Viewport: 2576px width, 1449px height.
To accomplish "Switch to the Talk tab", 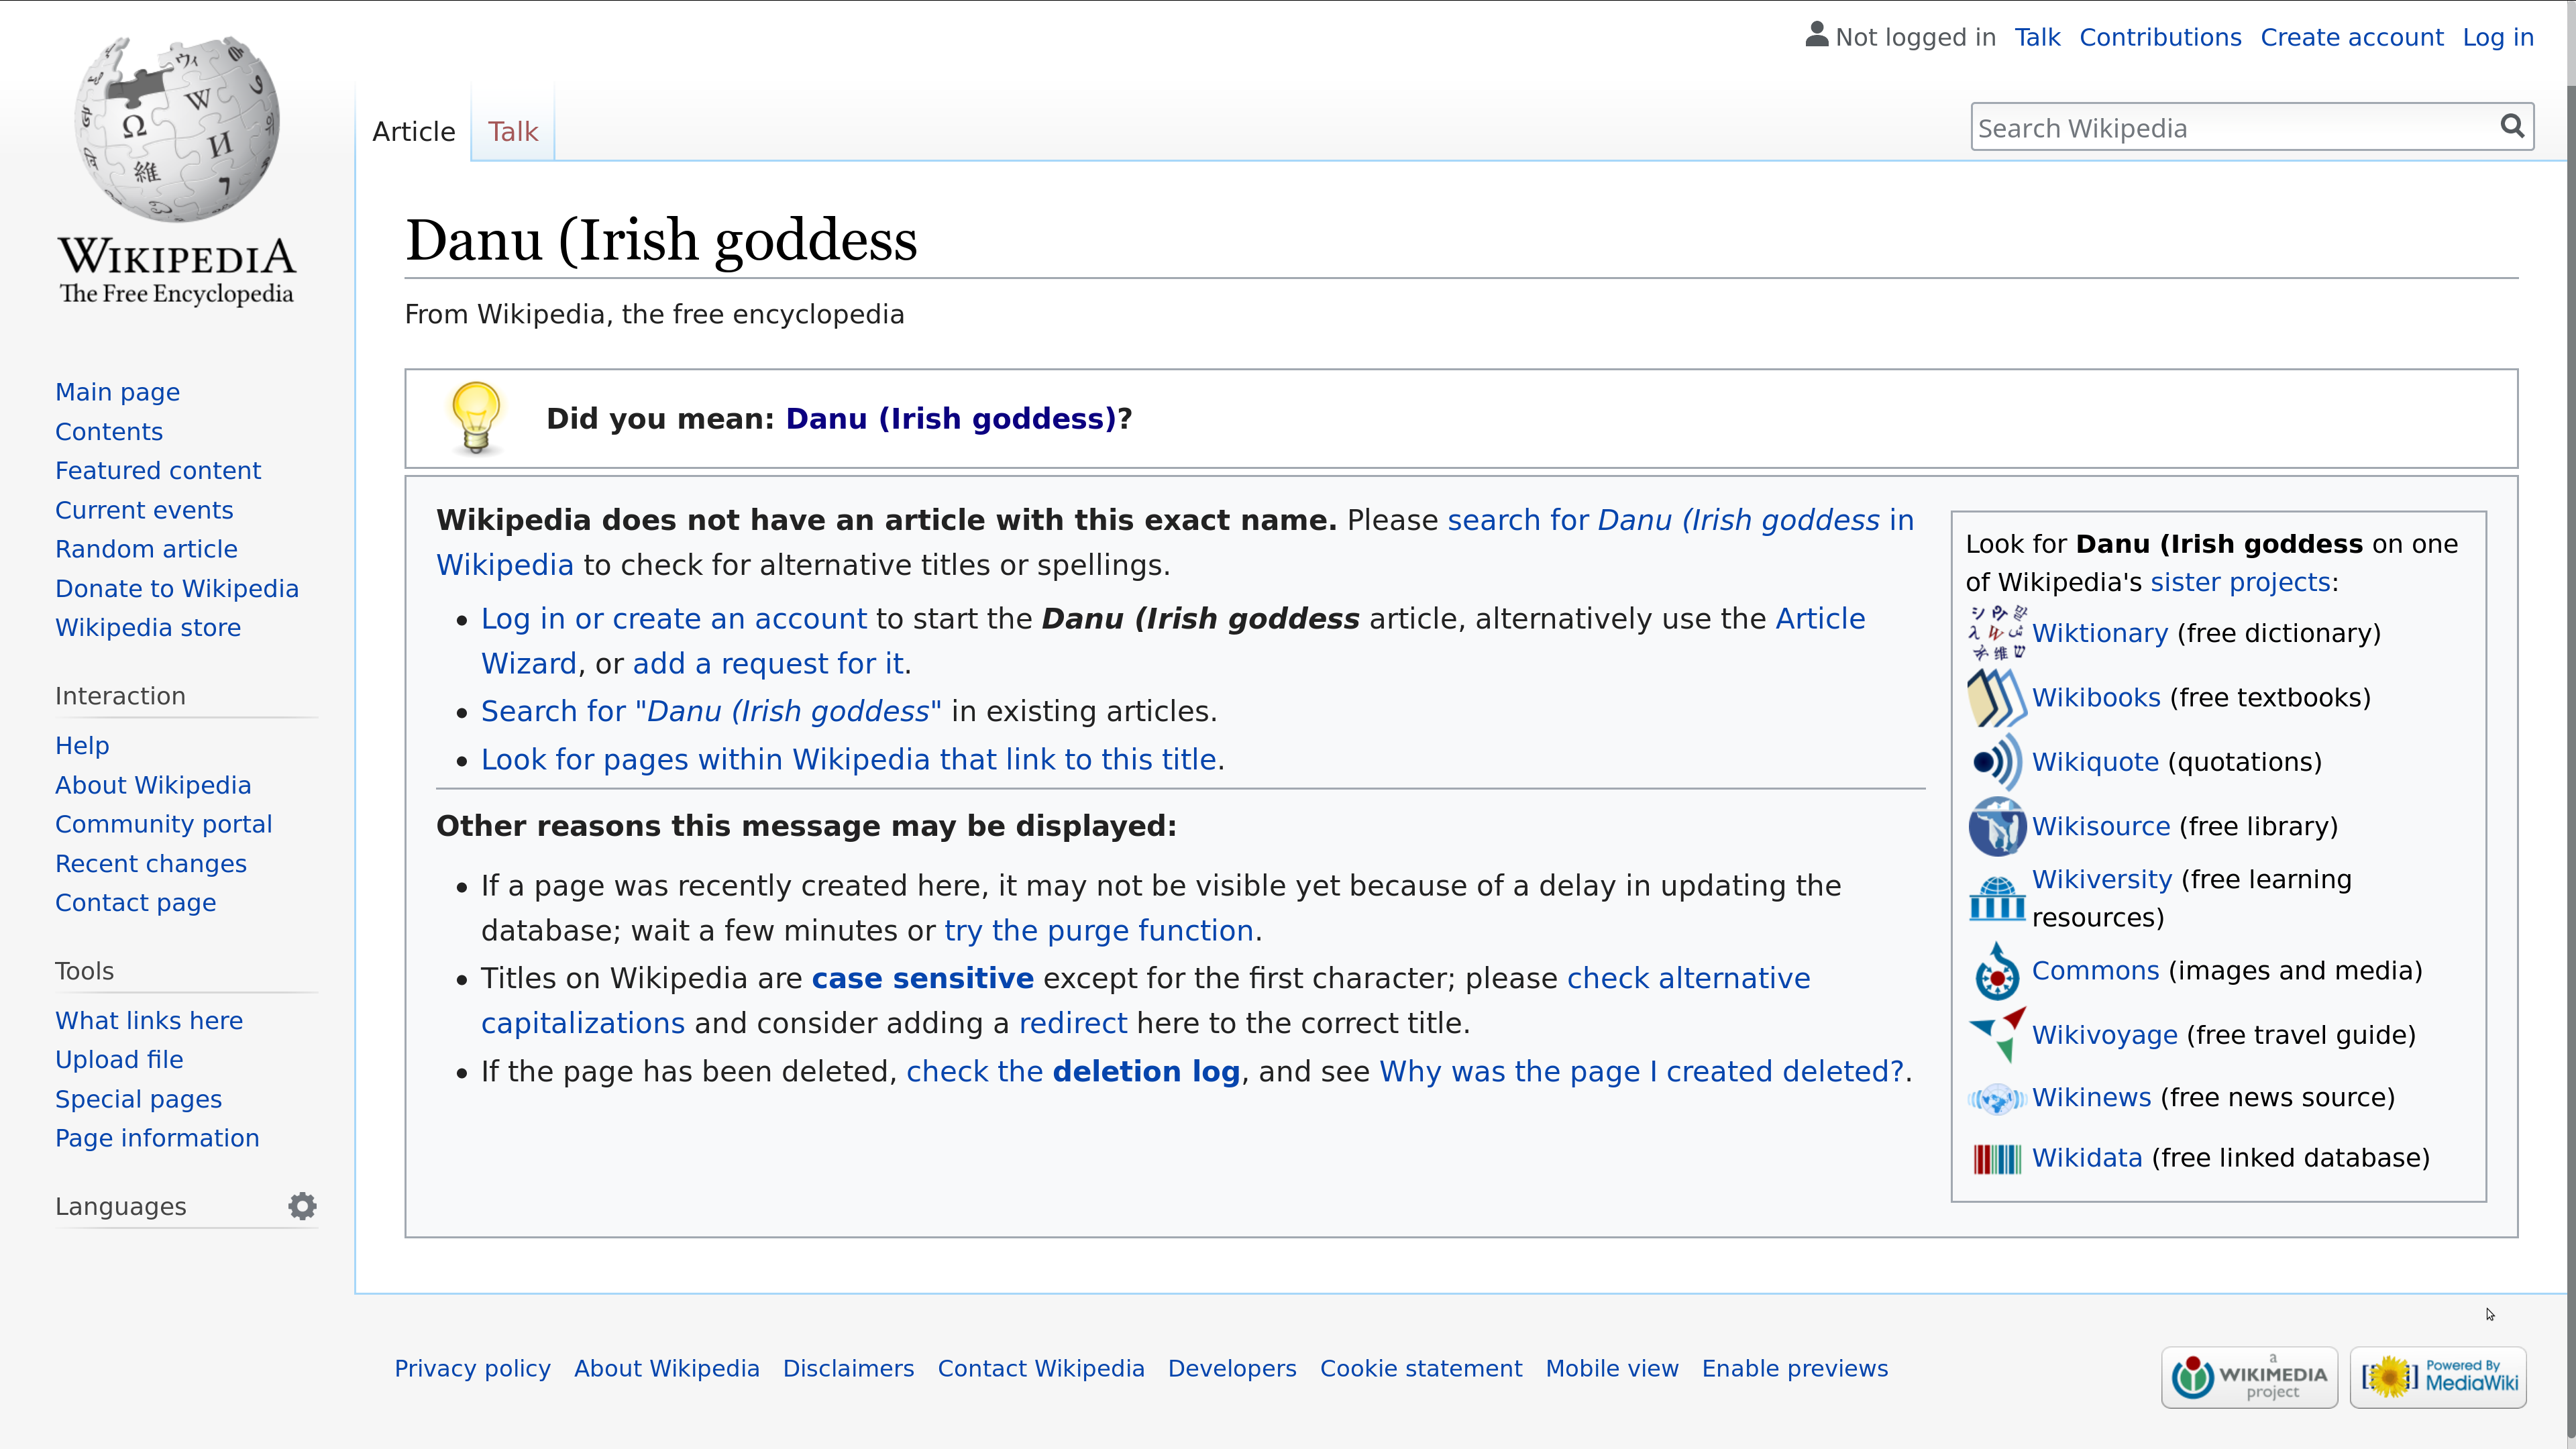I will (513, 131).
